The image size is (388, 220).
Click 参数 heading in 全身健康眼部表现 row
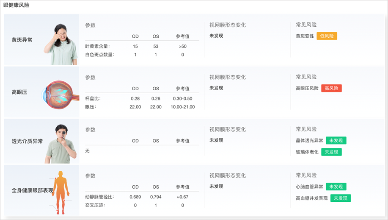[90, 175]
